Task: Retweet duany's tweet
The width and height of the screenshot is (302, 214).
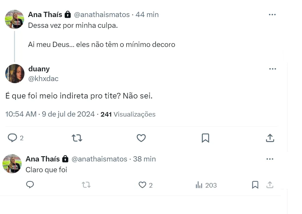Action: pos(77,138)
